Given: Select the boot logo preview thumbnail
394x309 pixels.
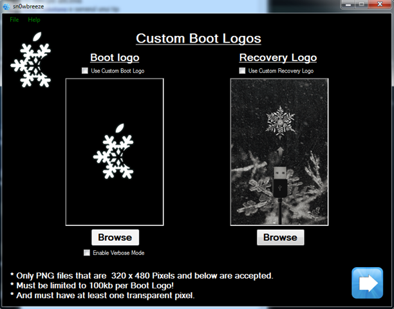Looking at the screenshot, I should pyautogui.click(x=115, y=152).
